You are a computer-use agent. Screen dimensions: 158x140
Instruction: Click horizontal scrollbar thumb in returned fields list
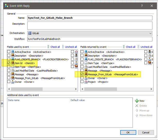coord(101,89)
